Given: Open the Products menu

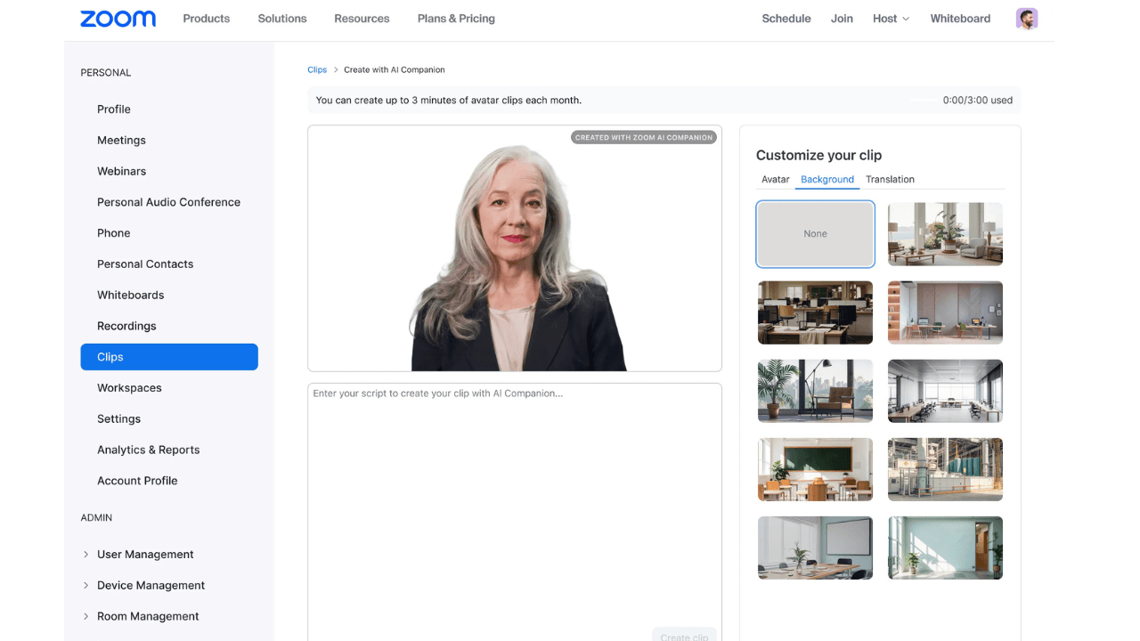Looking at the screenshot, I should [206, 18].
